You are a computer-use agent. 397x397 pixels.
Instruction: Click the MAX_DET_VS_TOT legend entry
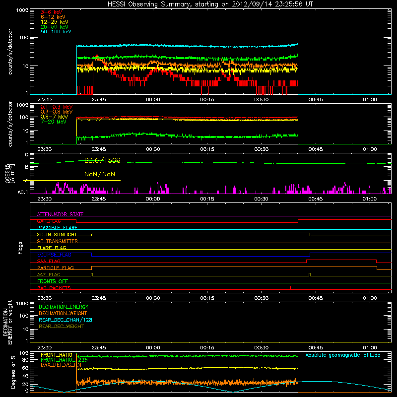point(62,365)
